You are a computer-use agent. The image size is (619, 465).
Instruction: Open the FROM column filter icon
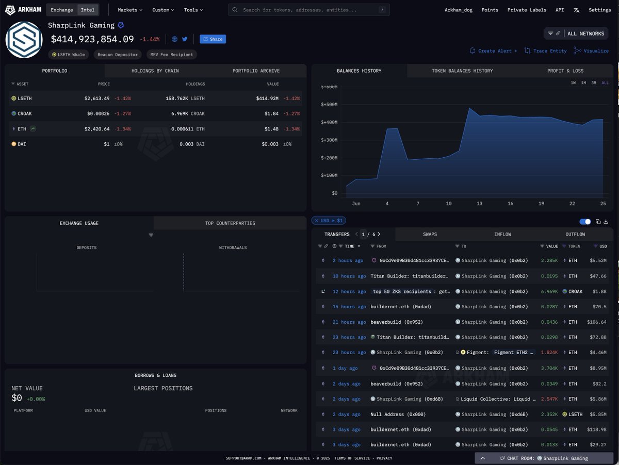click(373, 246)
